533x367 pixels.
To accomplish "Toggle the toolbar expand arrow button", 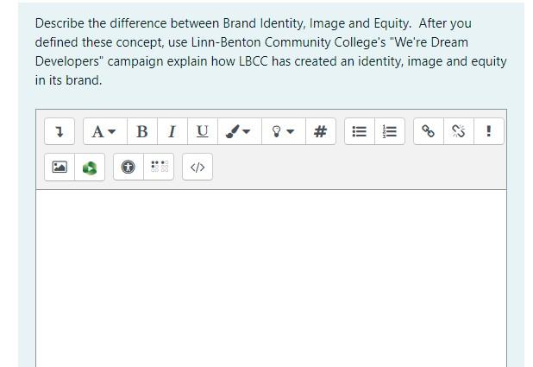I will tap(60, 131).
